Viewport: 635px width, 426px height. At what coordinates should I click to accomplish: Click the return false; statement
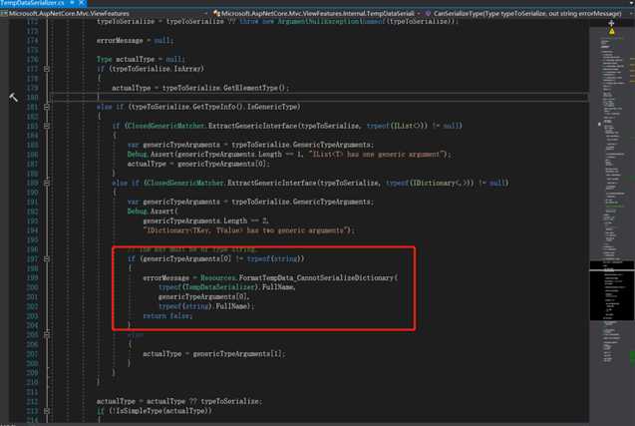[x=167, y=316]
